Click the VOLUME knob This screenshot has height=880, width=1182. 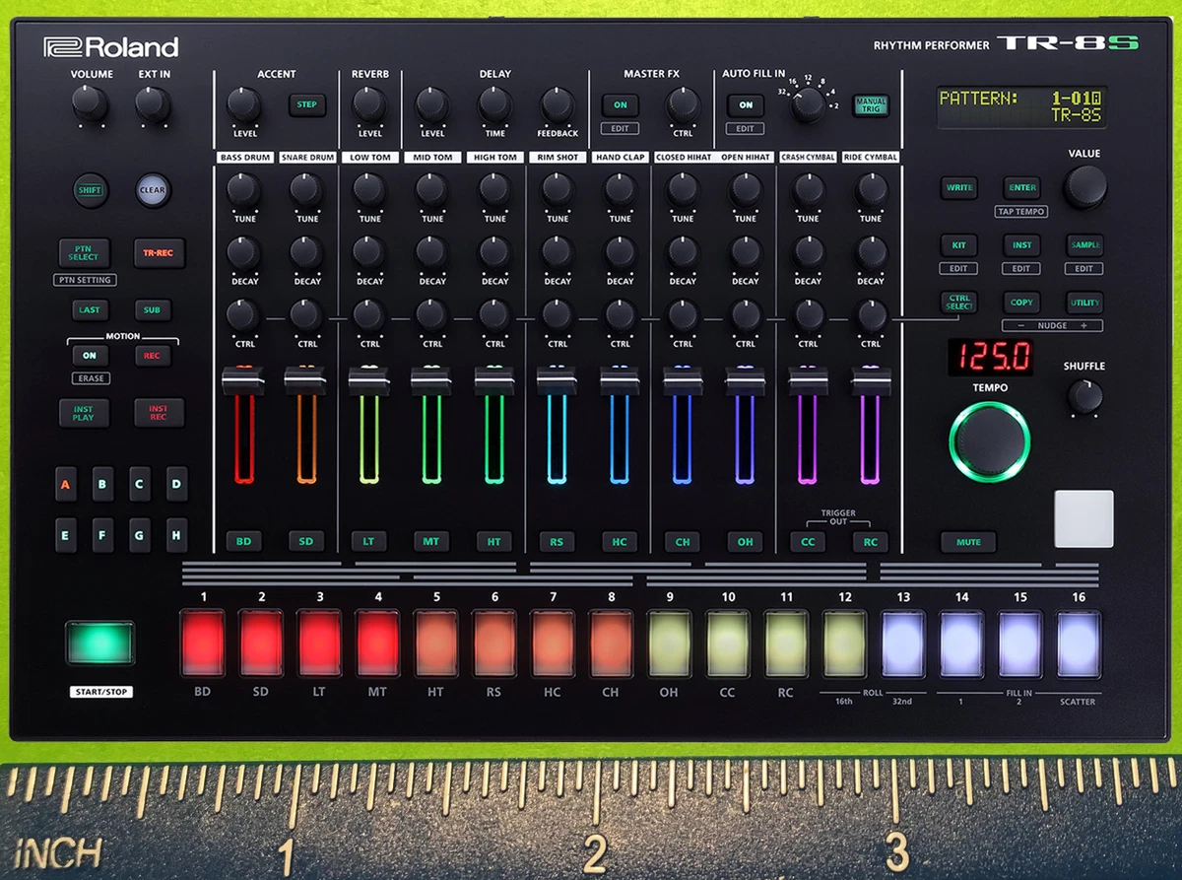90,103
